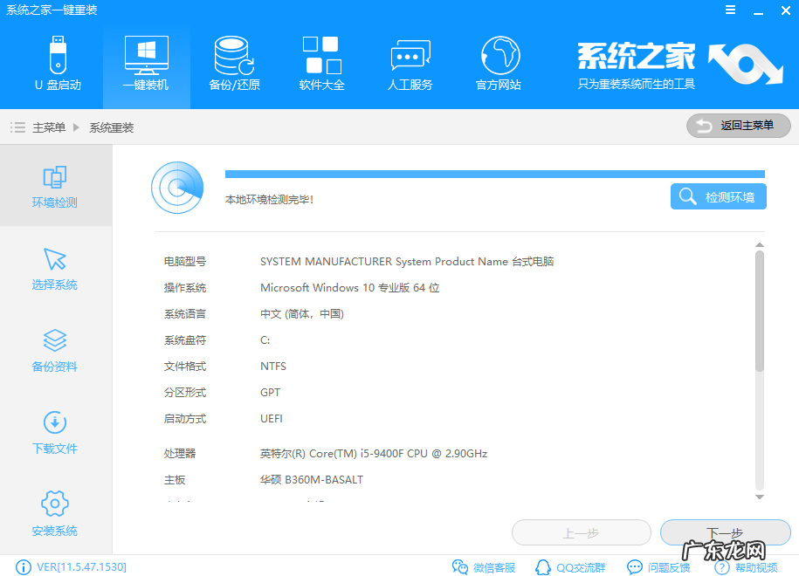Proceed with the 下一步 next button
Viewport: 799px width, 576px height.
pos(725,532)
